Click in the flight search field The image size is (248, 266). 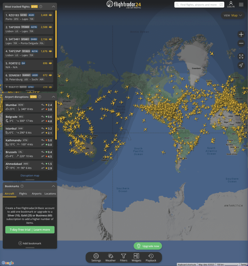(x=199, y=5)
